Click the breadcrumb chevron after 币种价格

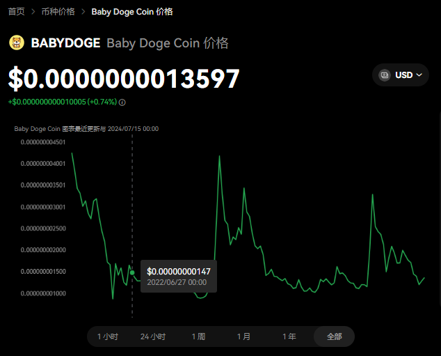83,12
